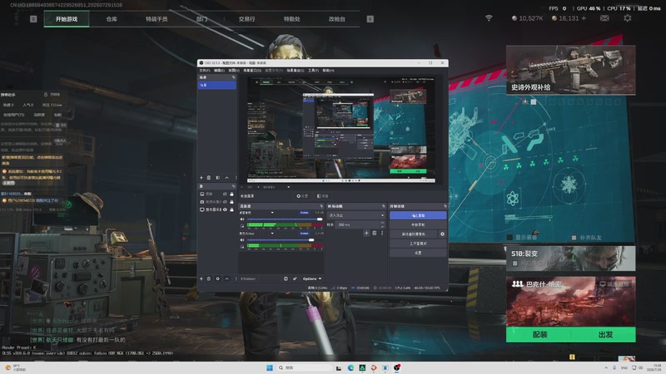Open 麦克风/Aux channel dropdown arrow
Image resolution: width=666 pixels, height=374 pixels.
(272, 234)
